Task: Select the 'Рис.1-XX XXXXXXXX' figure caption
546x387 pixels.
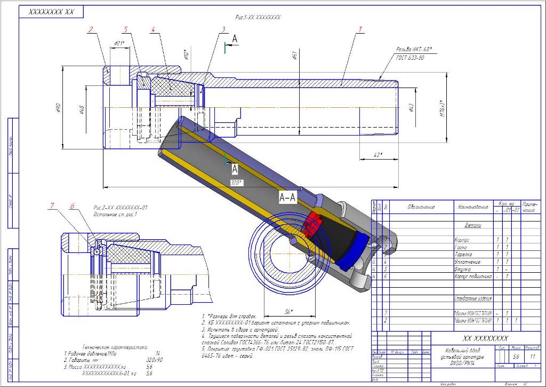Action: 258,17
